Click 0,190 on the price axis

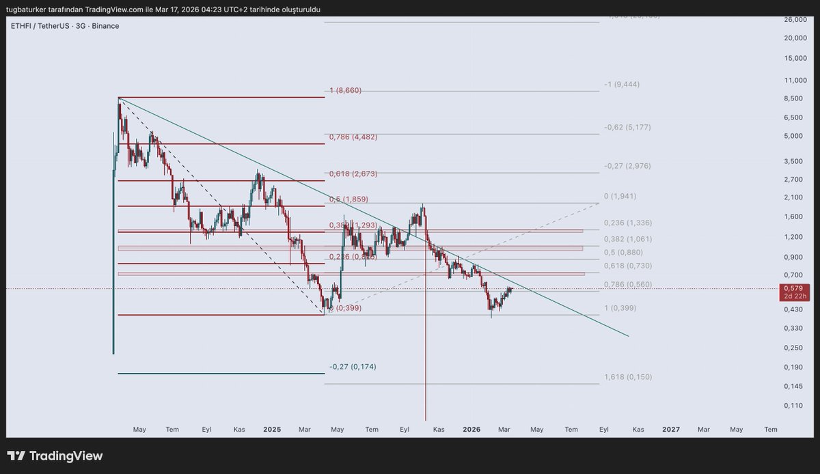[795, 367]
